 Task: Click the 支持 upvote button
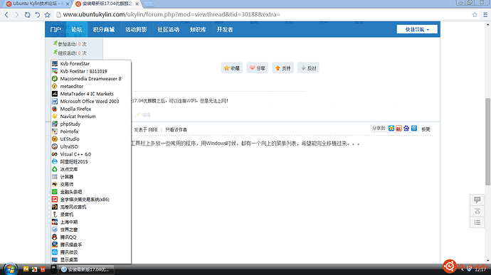pos(283,68)
